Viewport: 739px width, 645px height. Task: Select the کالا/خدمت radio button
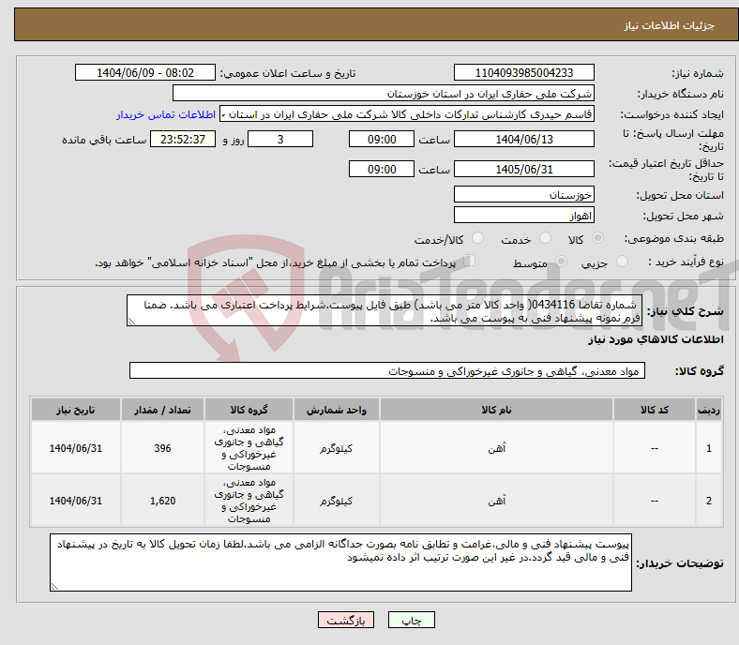click(478, 238)
